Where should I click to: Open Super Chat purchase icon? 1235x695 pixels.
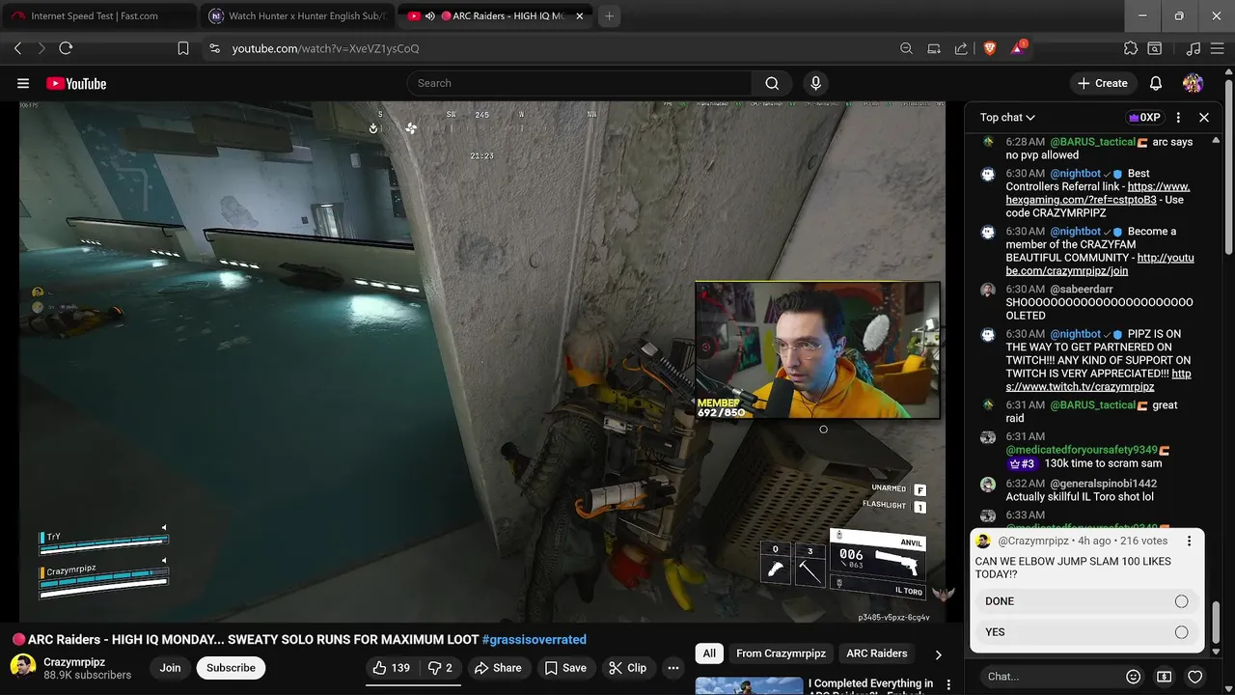click(x=1165, y=677)
